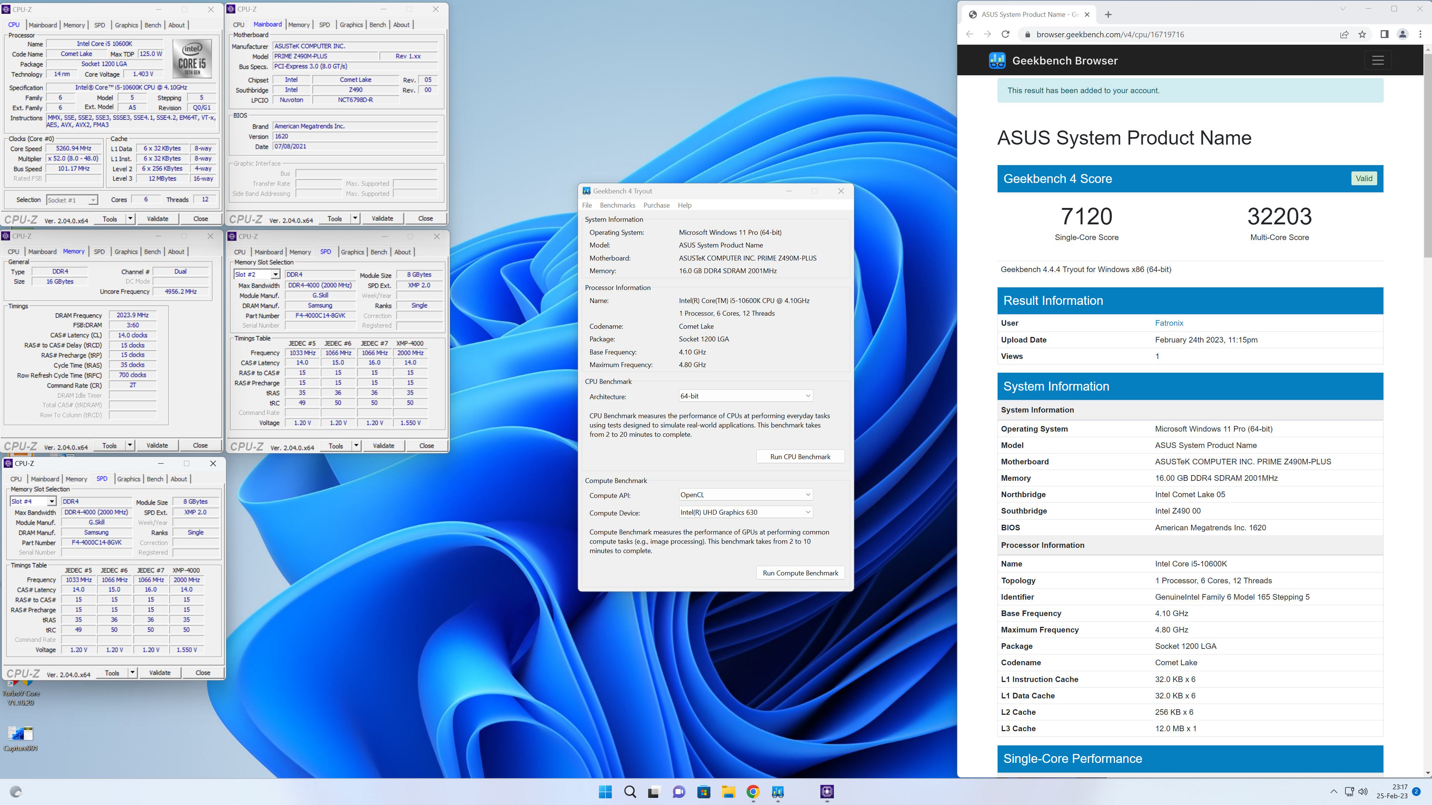The image size is (1432, 805).
Task: Open the Socket #1 selection dropdown
Action: (72, 200)
